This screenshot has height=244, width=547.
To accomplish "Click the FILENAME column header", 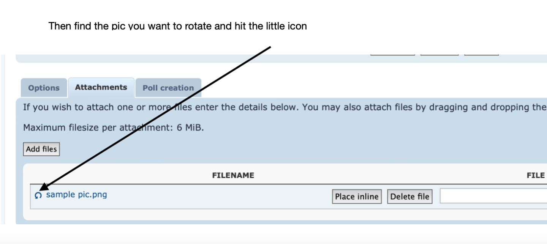I will tap(233, 175).
